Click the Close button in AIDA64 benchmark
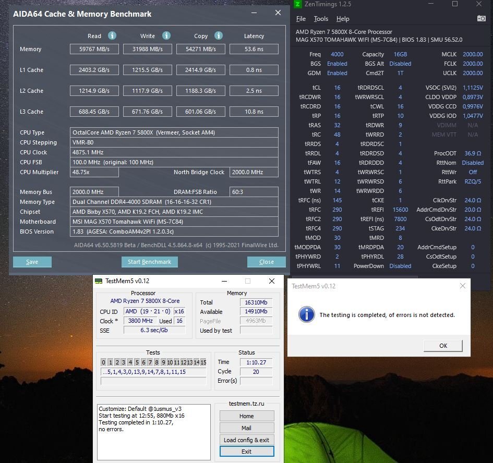 [x=266, y=262]
